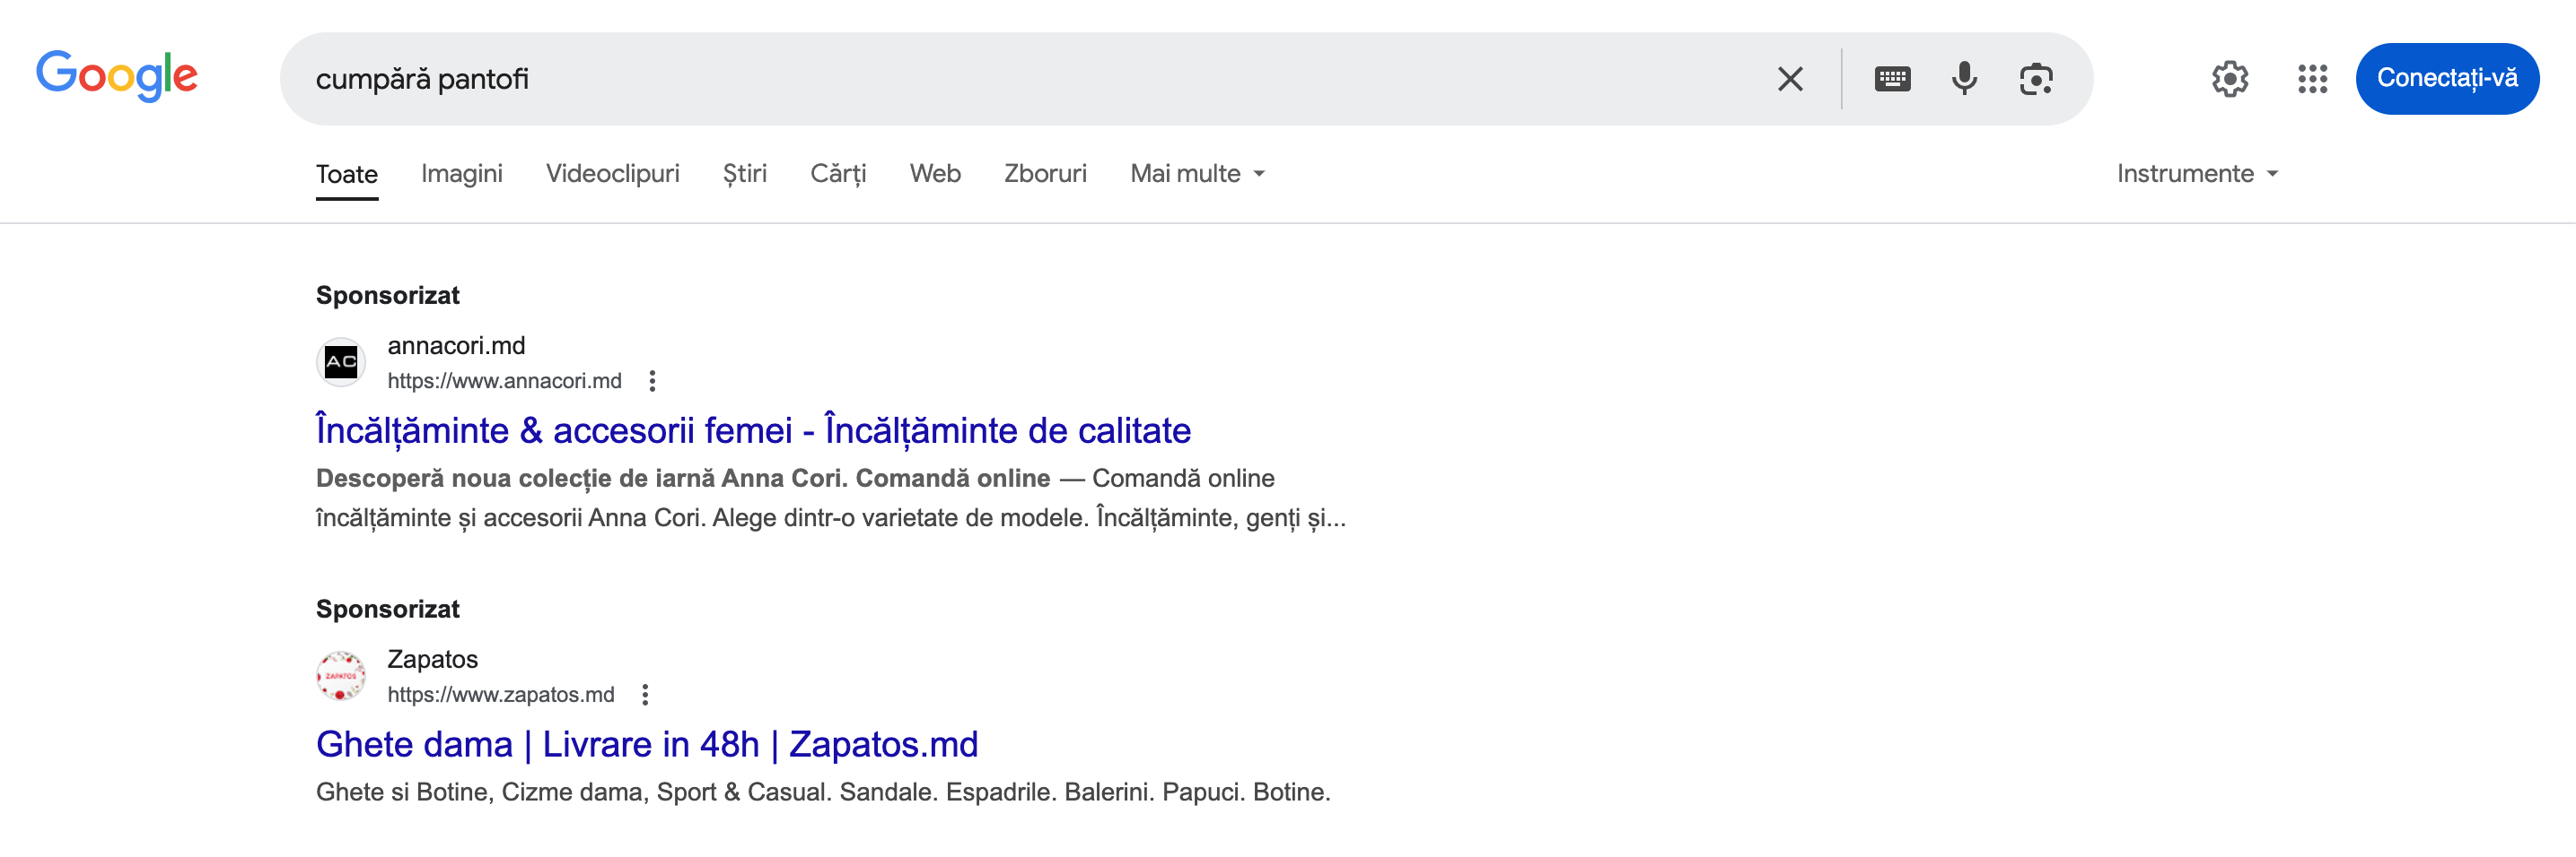The width and height of the screenshot is (2576, 857).
Task: Open the Google apps grid
Action: coord(2312,79)
